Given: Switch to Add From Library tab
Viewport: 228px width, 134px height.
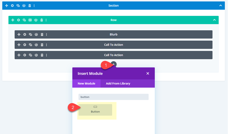Looking at the screenshot, I should 118,84.
